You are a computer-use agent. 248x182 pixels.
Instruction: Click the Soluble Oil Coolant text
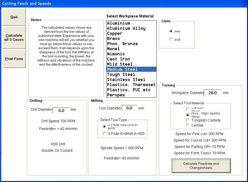(57, 150)
